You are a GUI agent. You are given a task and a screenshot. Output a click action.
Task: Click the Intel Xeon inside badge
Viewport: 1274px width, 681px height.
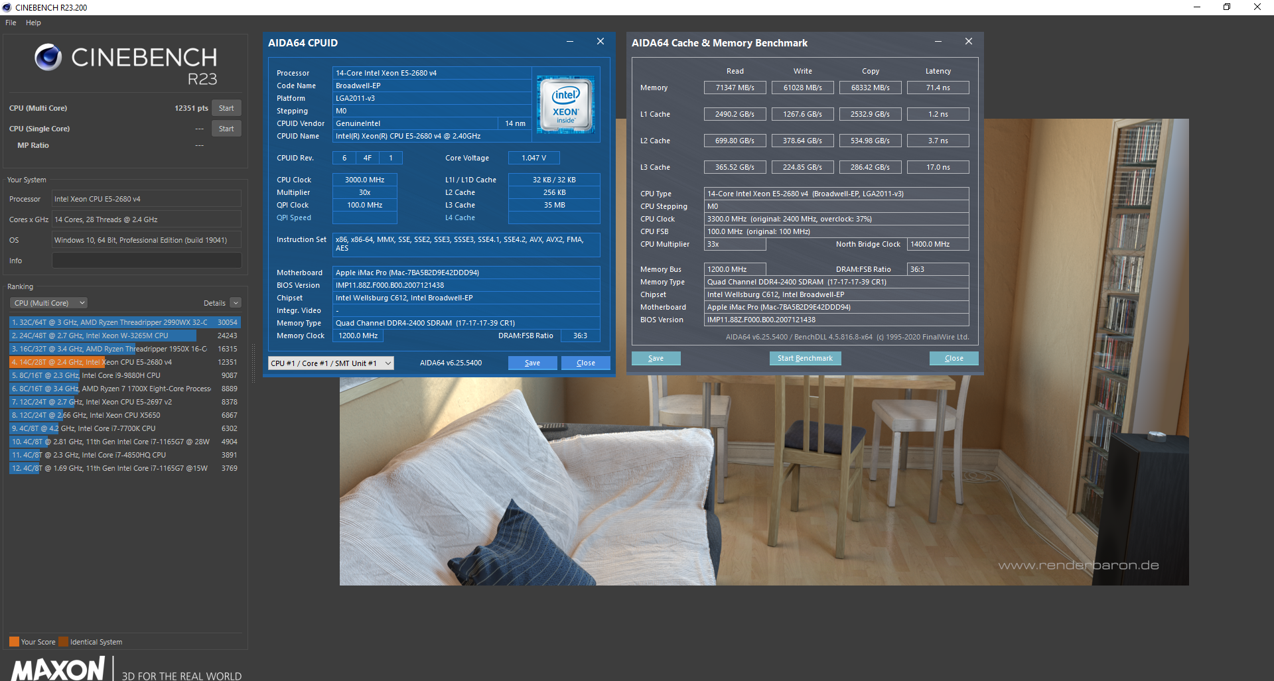(565, 105)
